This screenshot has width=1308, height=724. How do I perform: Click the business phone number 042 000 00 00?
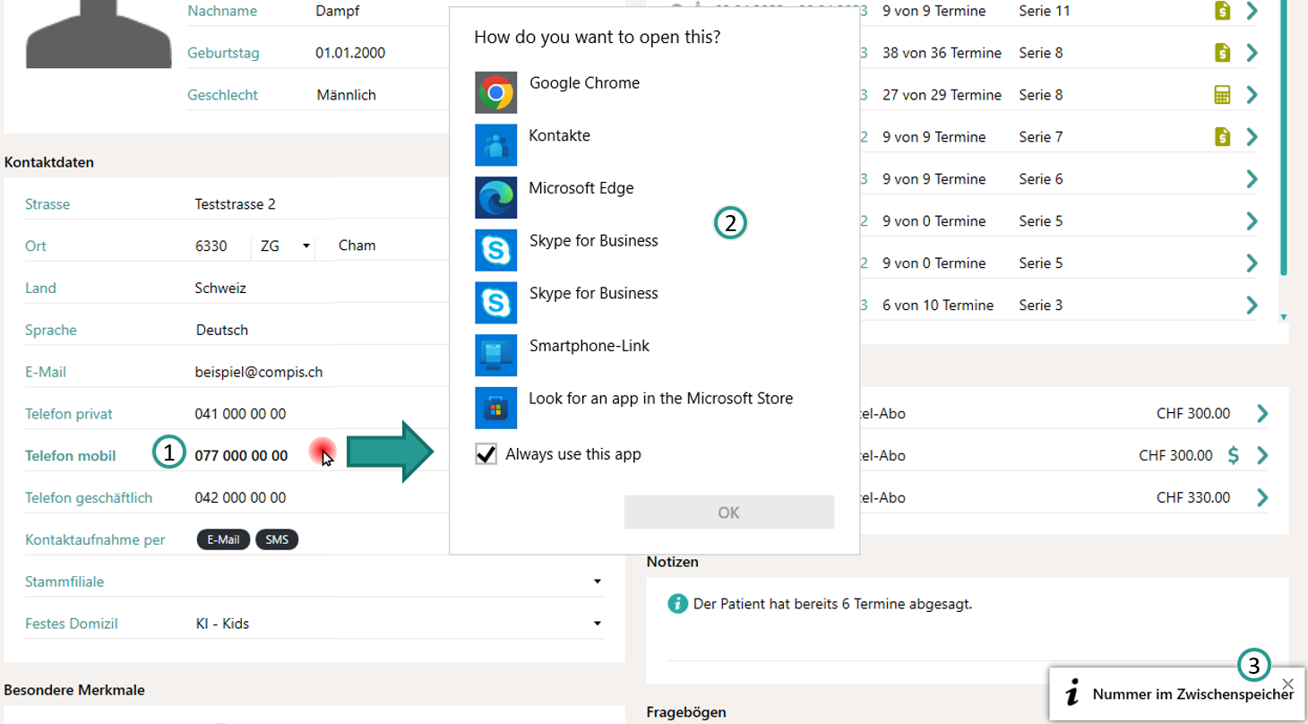click(241, 497)
